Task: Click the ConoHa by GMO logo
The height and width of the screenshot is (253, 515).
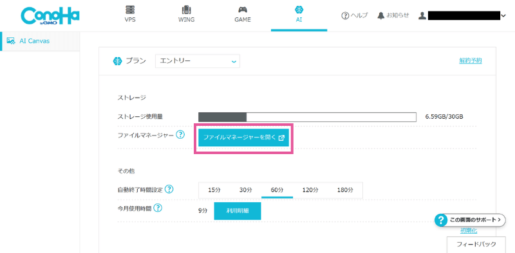Action: 50,16
